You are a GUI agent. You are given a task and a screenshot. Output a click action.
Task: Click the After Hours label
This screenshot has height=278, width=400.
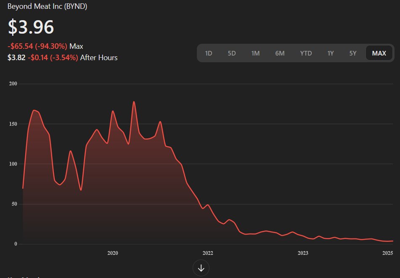point(99,58)
